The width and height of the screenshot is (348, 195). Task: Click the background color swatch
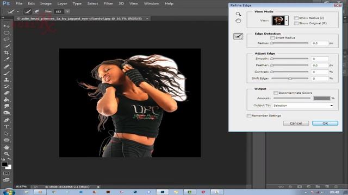pos(9,167)
